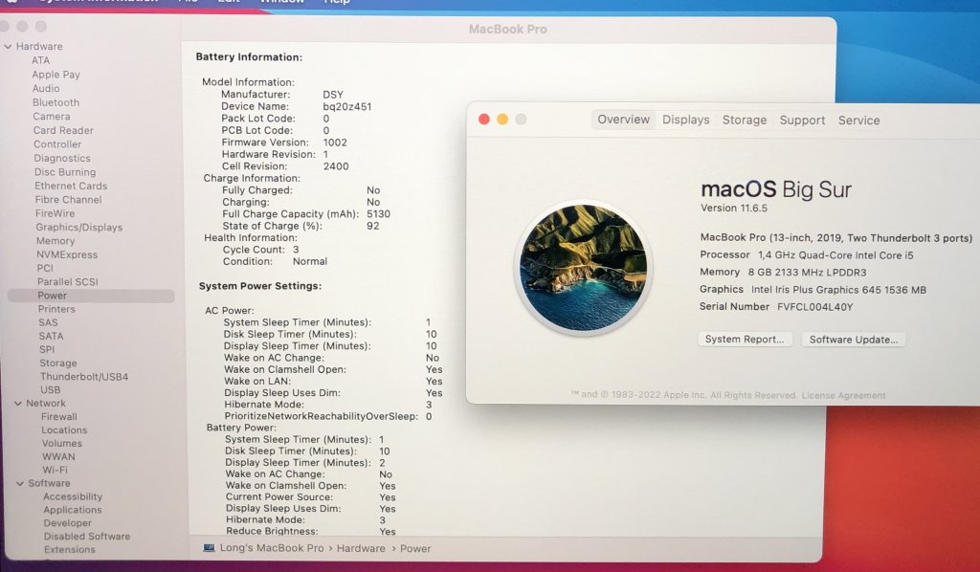
Task: Click the Version 11.6.5 text
Action: [x=734, y=208]
